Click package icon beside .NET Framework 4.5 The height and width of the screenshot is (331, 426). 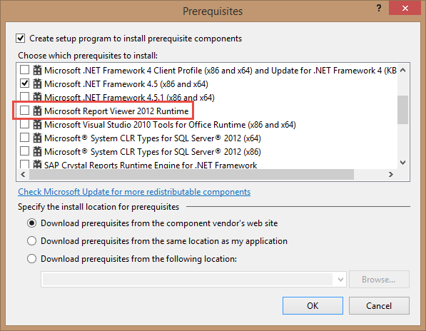[37, 83]
